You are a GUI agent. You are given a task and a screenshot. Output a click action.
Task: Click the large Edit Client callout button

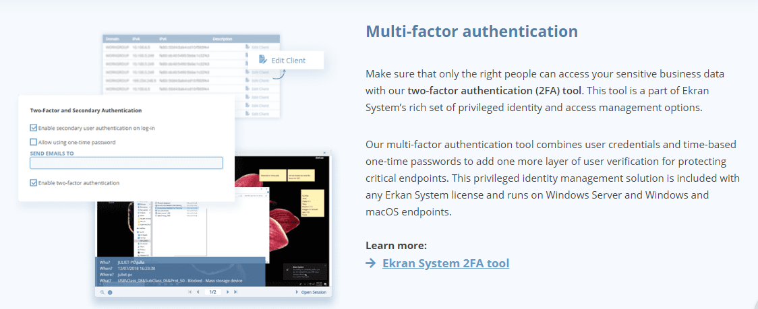coord(285,60)
